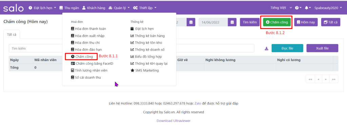This screenshot has width=347, height=131.
Task: Select the Tất cả tab
Action: pos(12,35)
